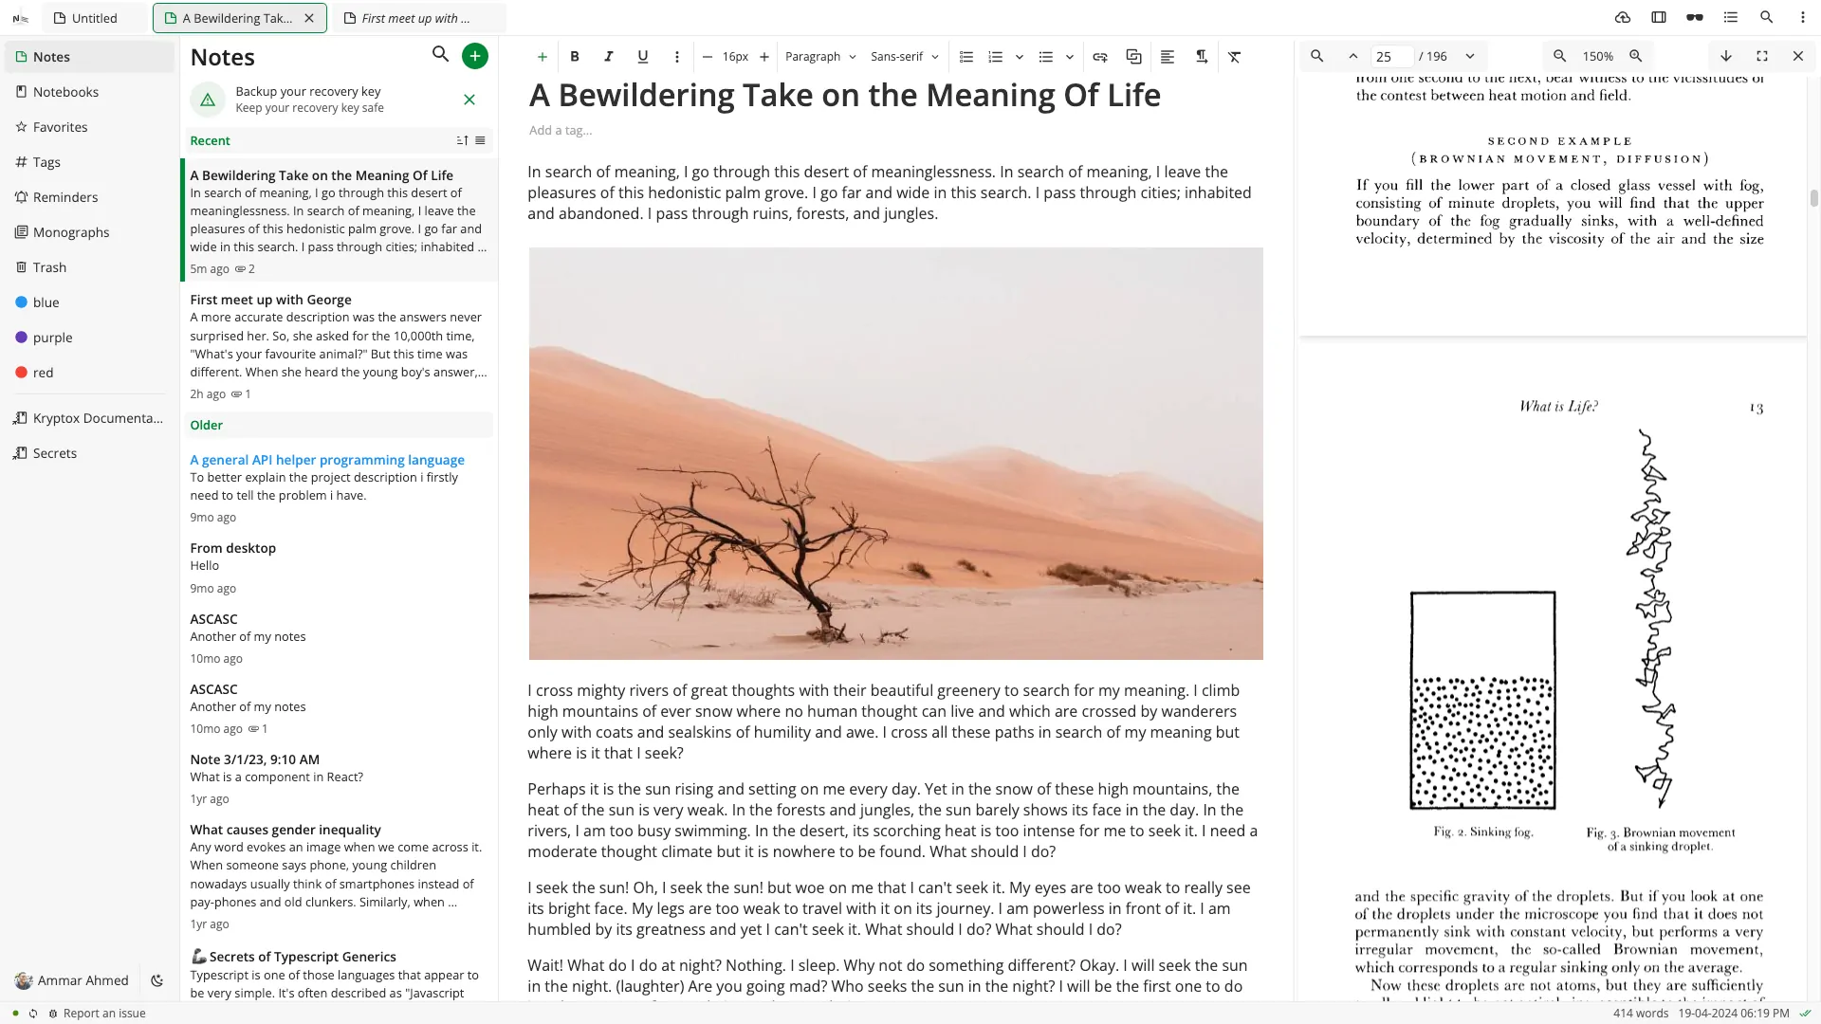Toggle dark mode with the moon icon
Viewport: 1821px width, 1024px height.
click(x=157, y=981)
